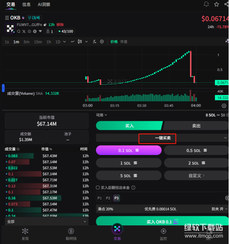The height and width of the screenshot is (244, 229).
Task: Edit the 优先费 0.00014 SOL priority fee
Action: tap(160, 209)
